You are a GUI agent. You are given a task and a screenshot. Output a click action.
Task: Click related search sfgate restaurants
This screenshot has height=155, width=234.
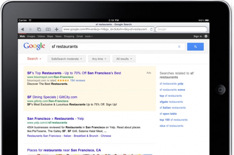point(171,102)
